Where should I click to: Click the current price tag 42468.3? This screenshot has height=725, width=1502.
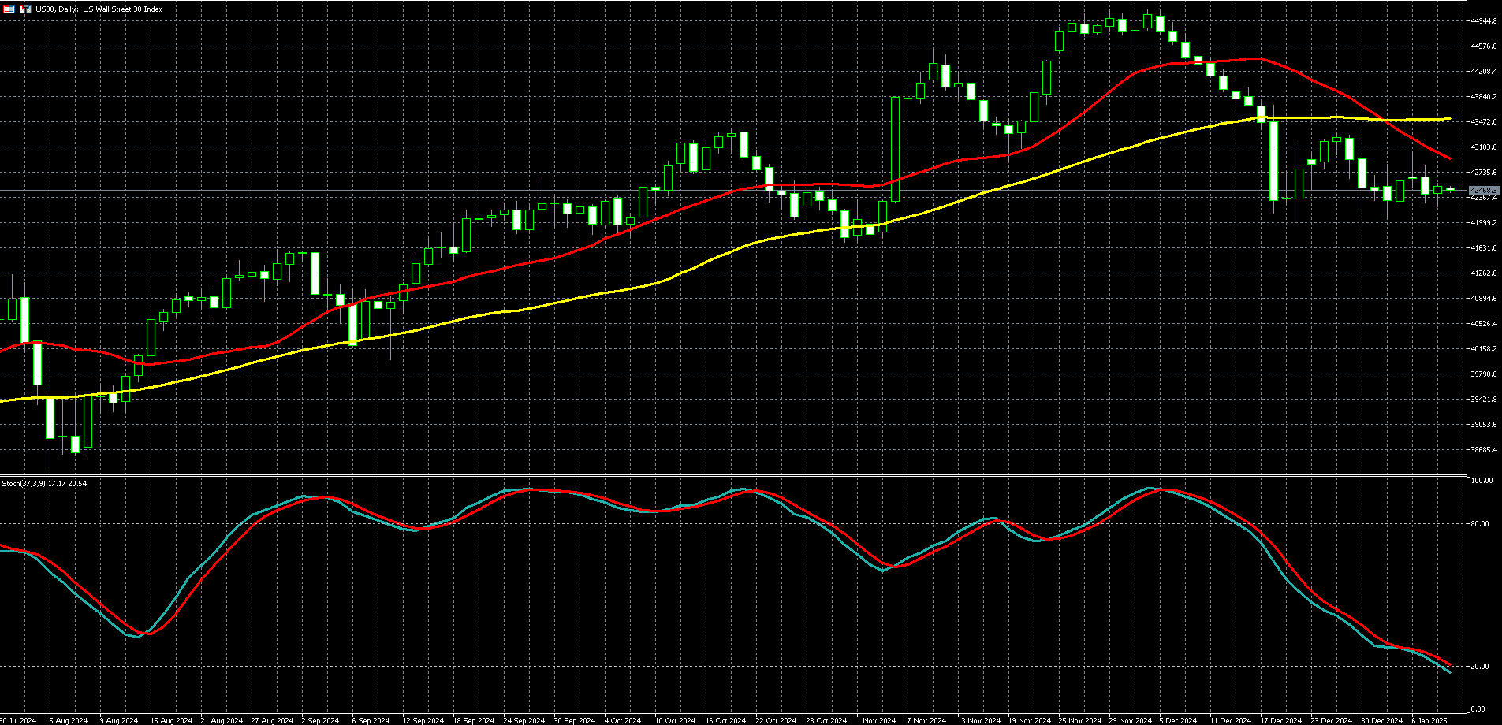[1483, 191]
